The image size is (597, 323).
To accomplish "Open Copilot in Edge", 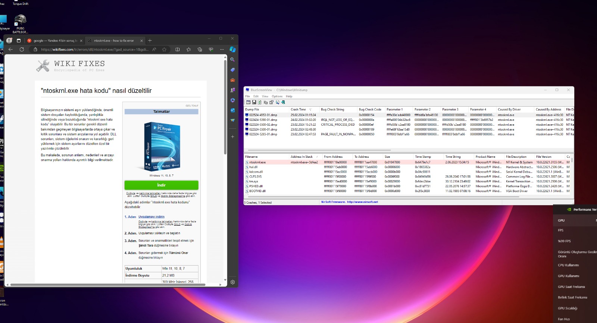I will point(232,49).
